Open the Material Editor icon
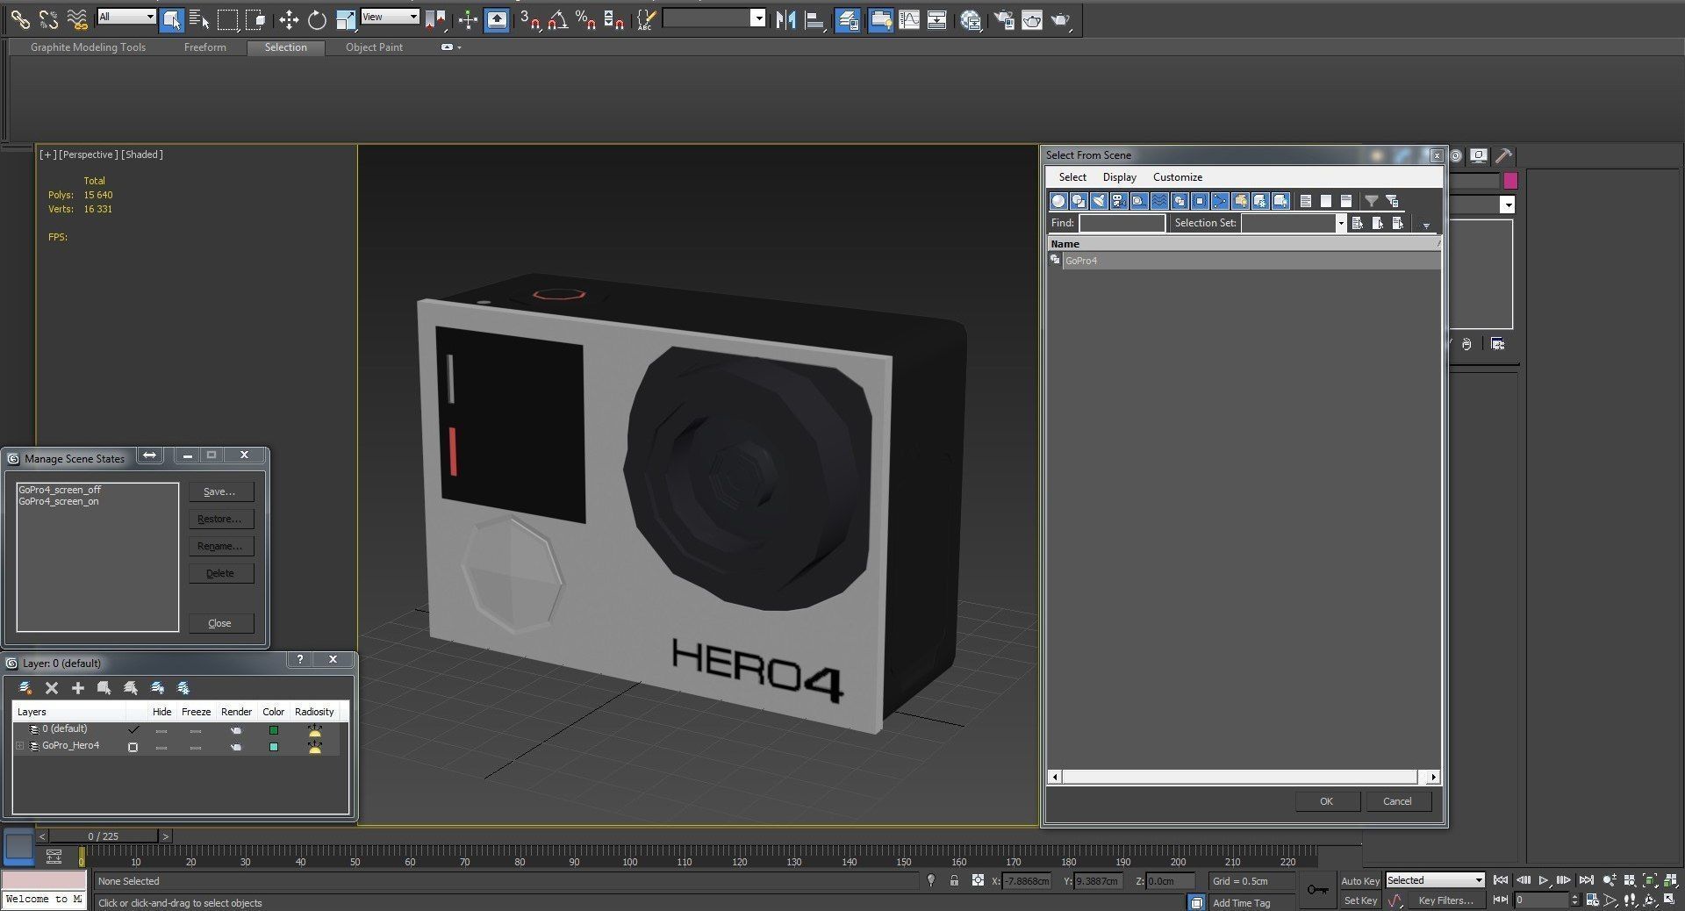The image size is (1685, 911). (971, 19)
